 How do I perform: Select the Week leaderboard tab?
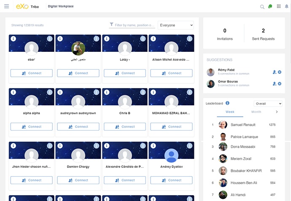tap(230, 112)
